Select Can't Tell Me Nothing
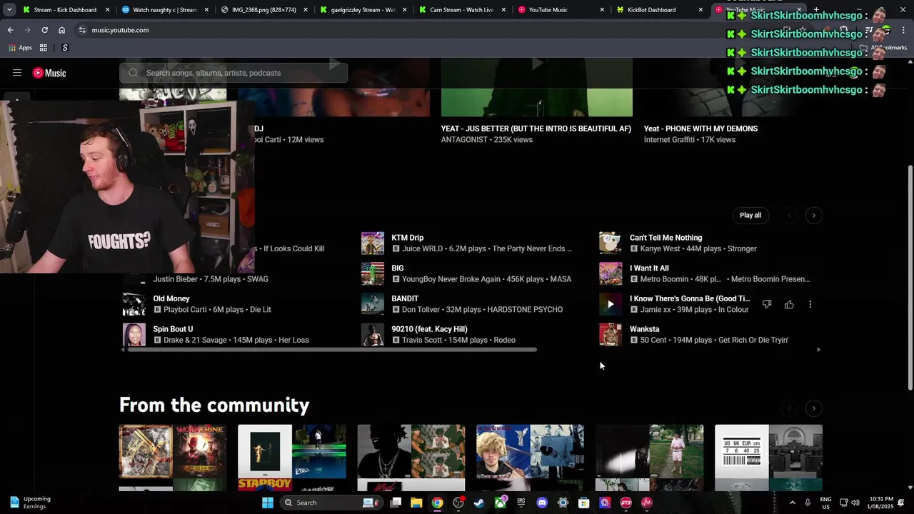The height and width of the screenshot is (514, 914). 666,238
